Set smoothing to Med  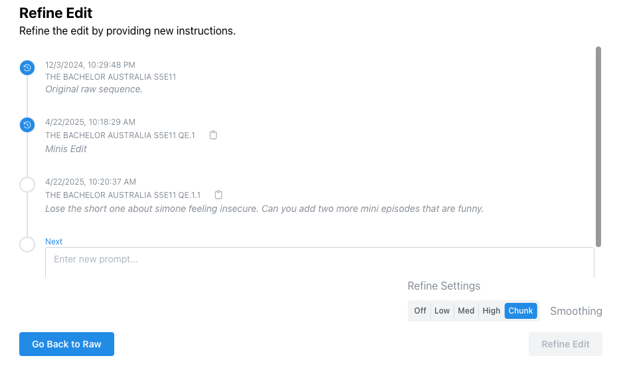[466, 311]
